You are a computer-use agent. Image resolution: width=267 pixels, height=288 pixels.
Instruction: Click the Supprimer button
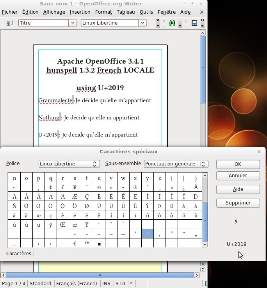pos(238,203)
